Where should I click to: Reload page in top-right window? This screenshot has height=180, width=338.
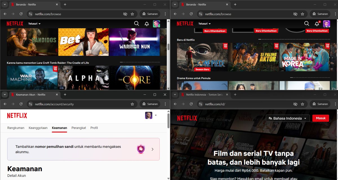(x=191, y=14)
